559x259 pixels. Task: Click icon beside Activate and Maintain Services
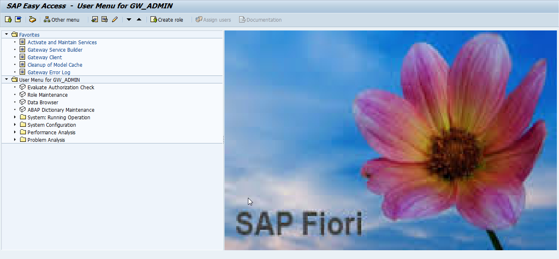[23, 42]
